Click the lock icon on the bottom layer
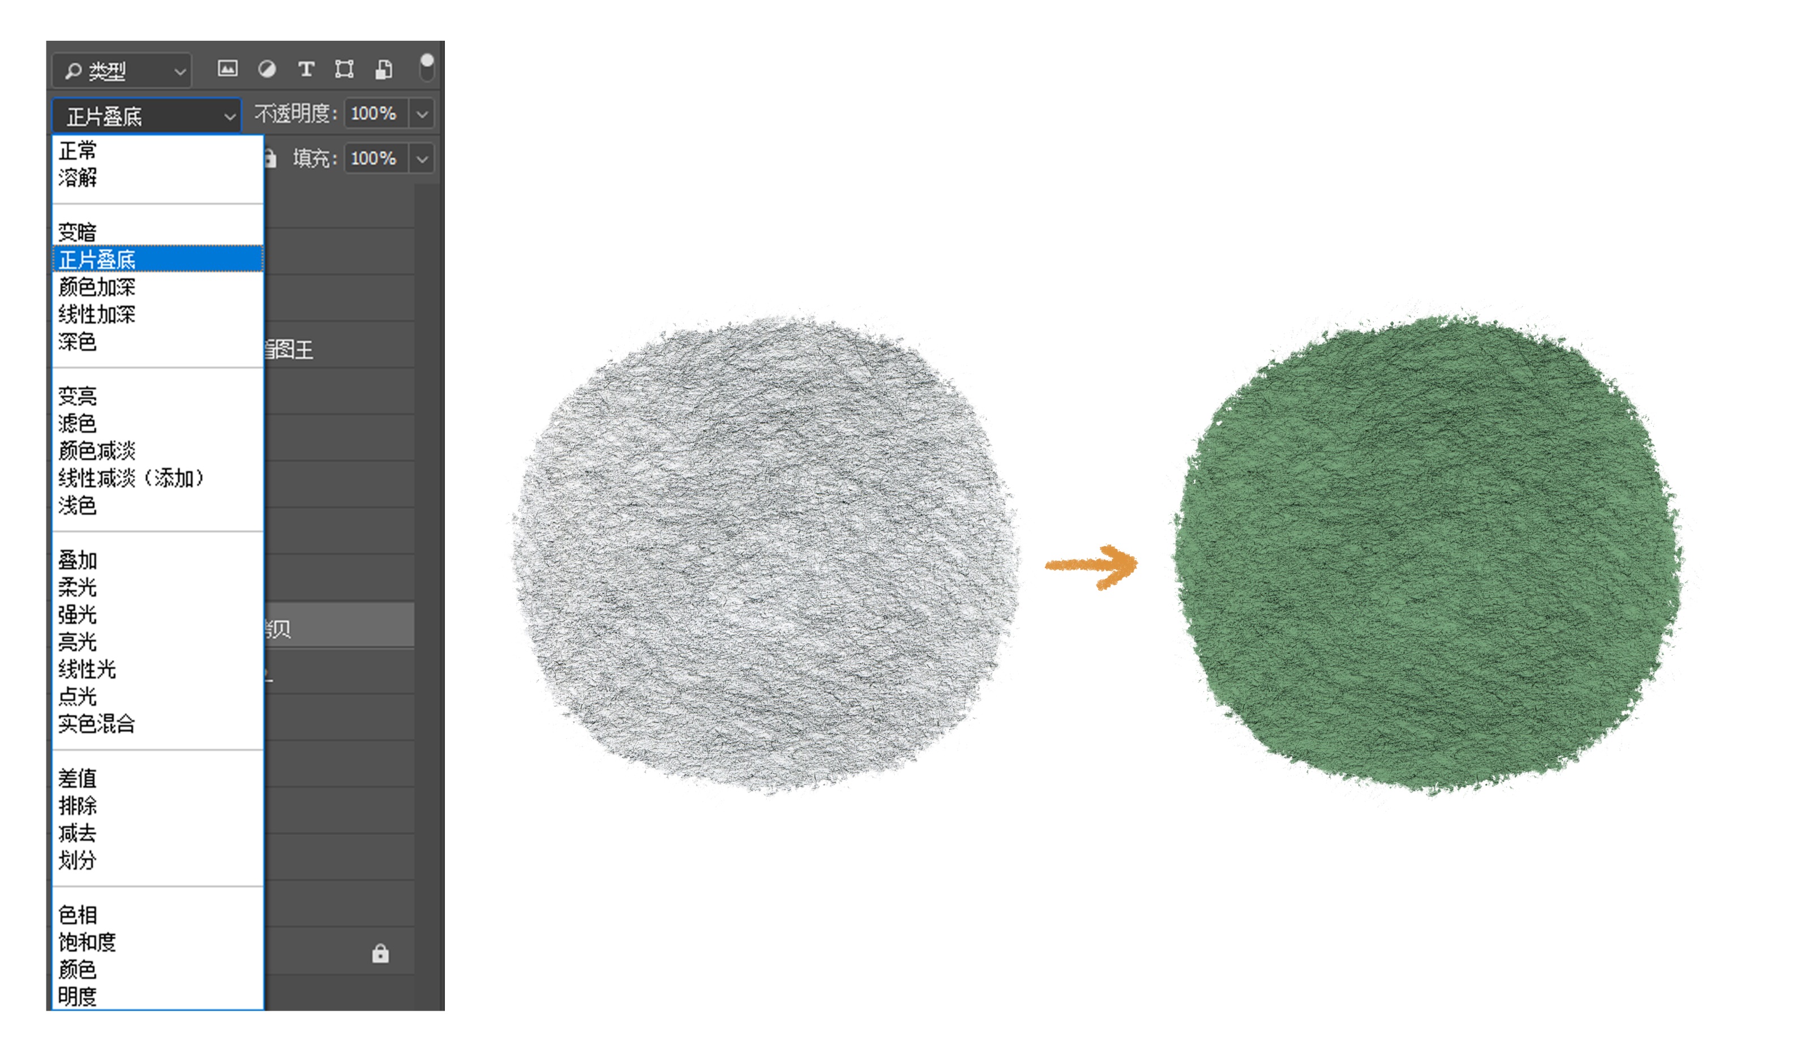Viewport: 1800px width, 1053px height. pos(380,953)
